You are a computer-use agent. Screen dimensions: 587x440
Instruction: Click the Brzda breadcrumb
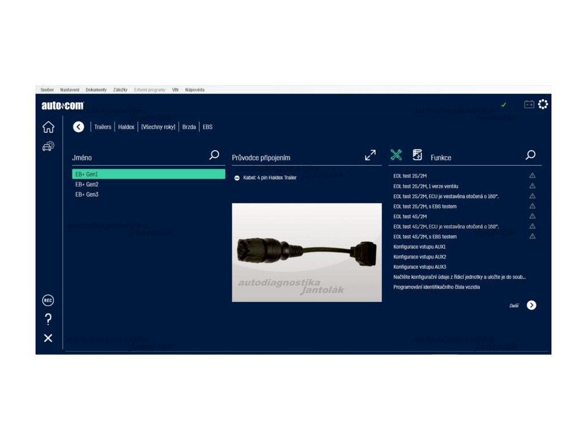click(x=189, y=127)
